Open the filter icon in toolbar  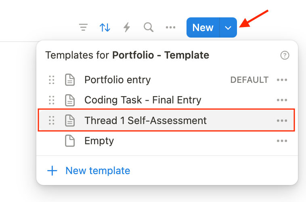(x=83, y=27)
